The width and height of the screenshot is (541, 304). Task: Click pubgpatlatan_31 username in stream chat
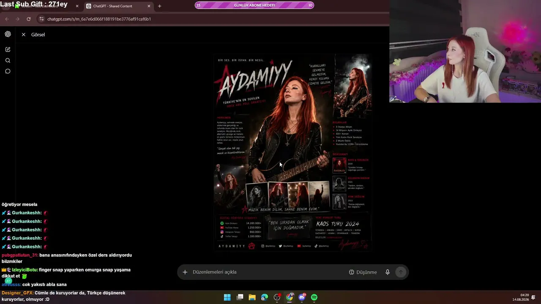click(x=20, y=255)
